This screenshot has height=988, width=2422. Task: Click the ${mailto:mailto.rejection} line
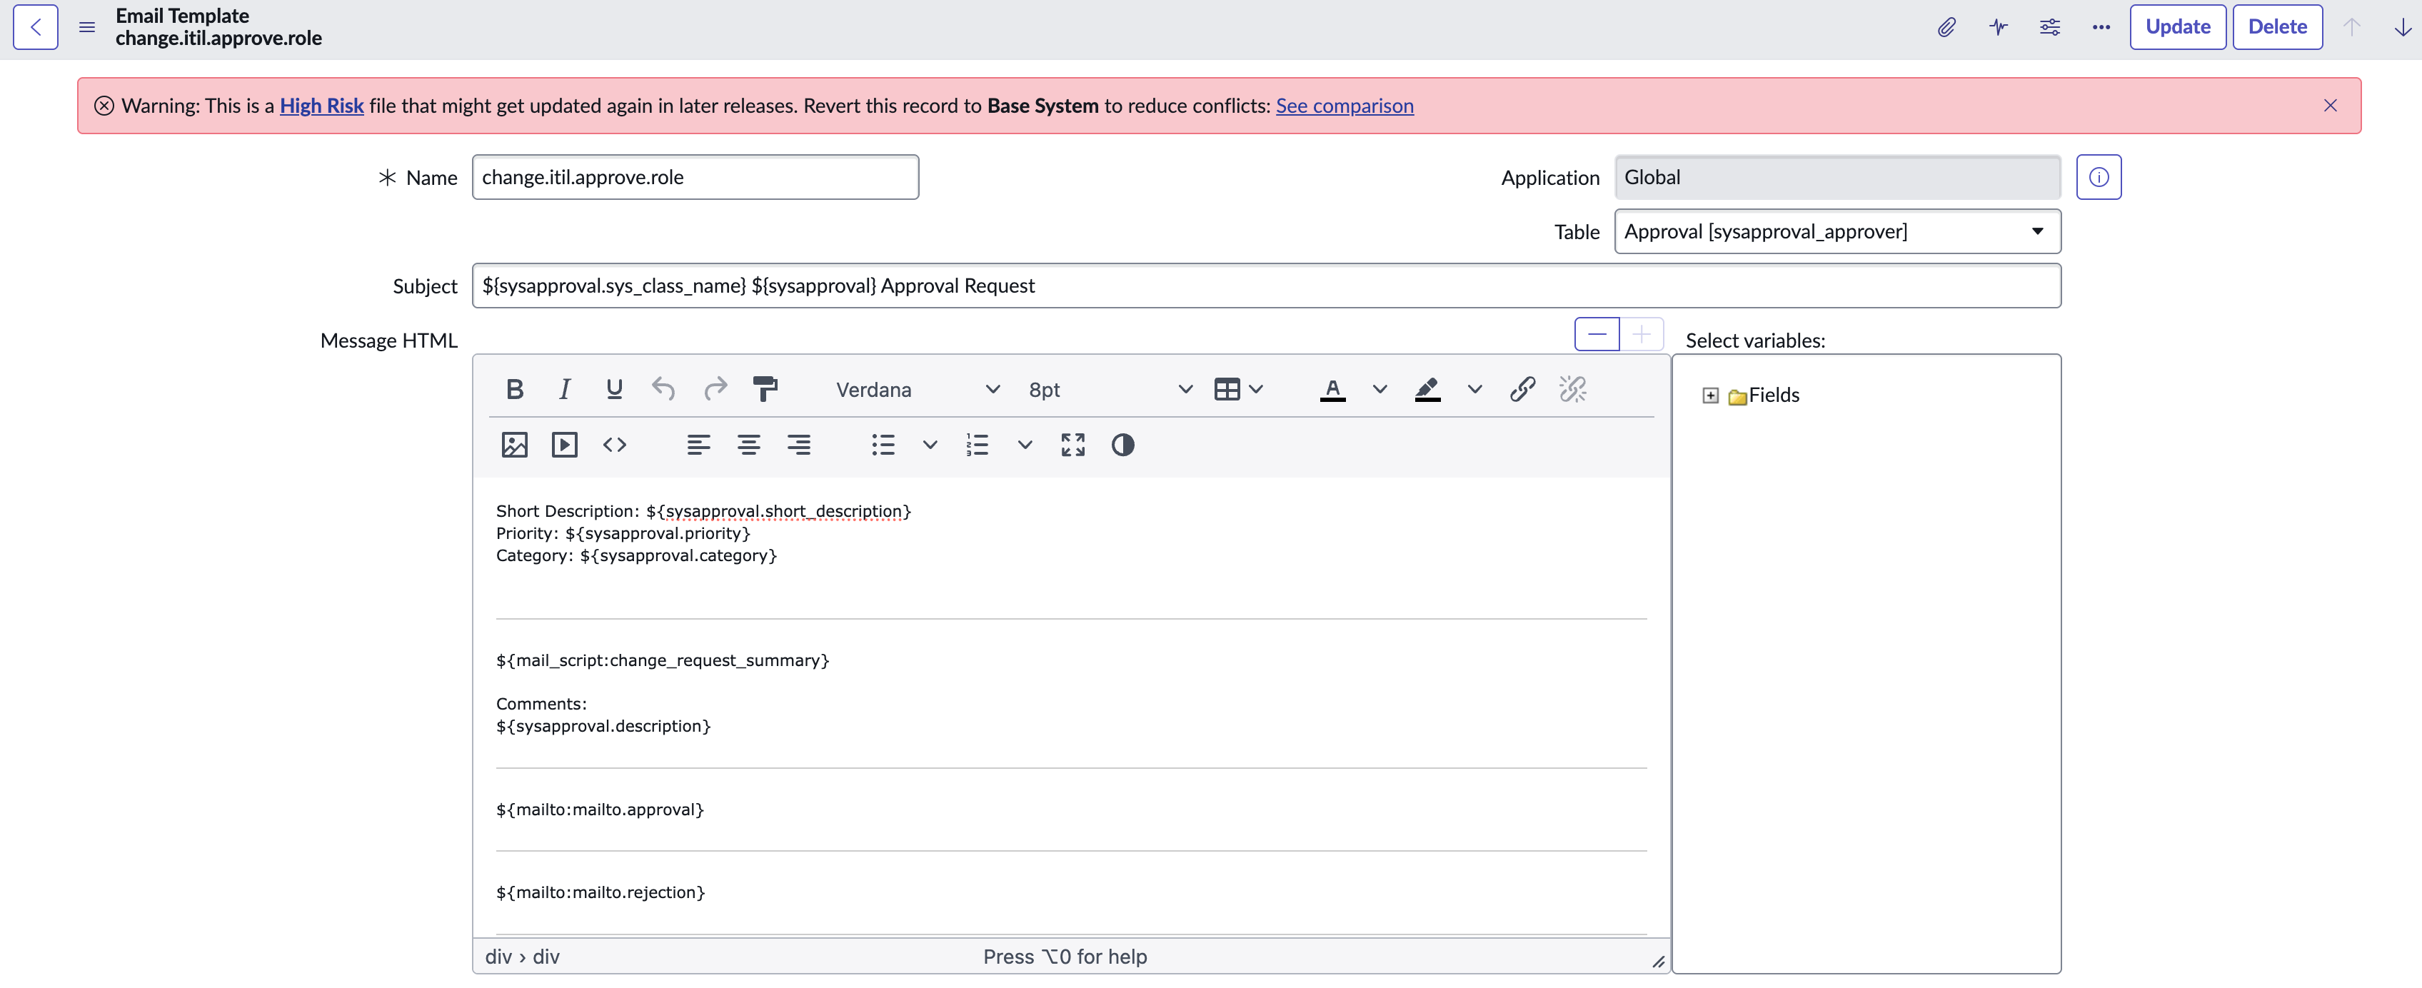coord(600,892)
